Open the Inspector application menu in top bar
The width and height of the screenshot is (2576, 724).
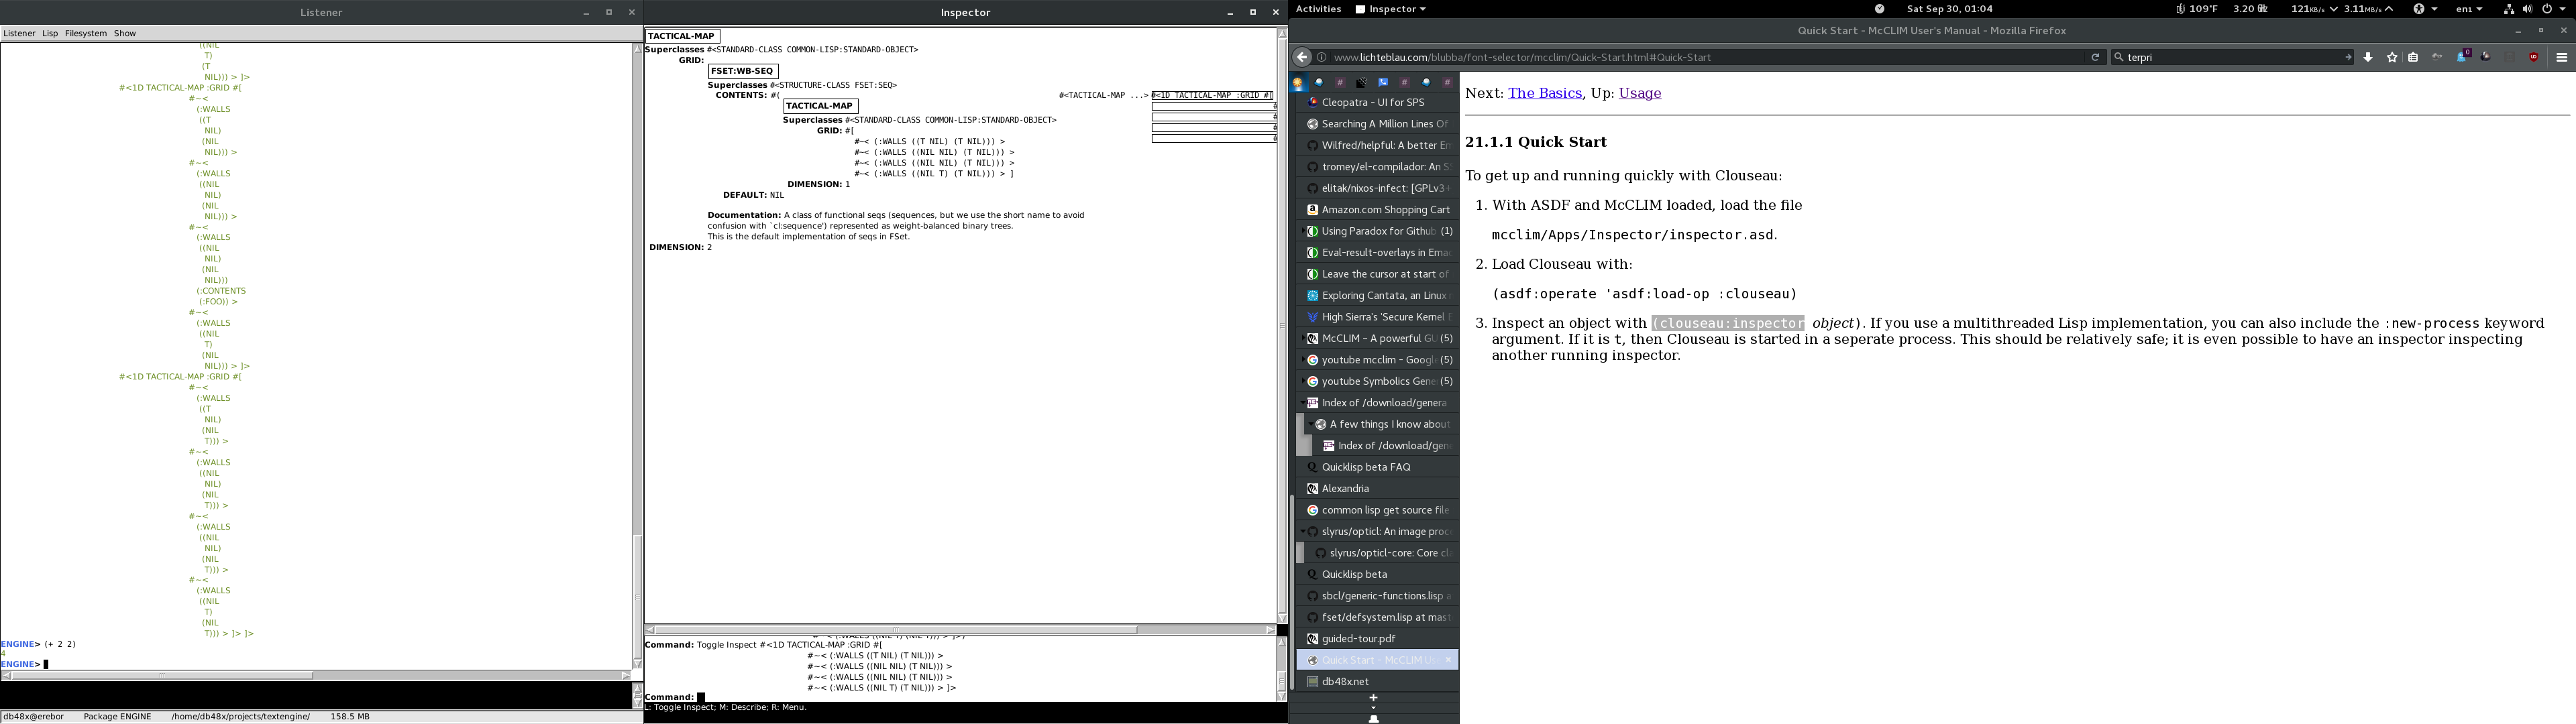pyautogui.click(x=1390, y=9)
